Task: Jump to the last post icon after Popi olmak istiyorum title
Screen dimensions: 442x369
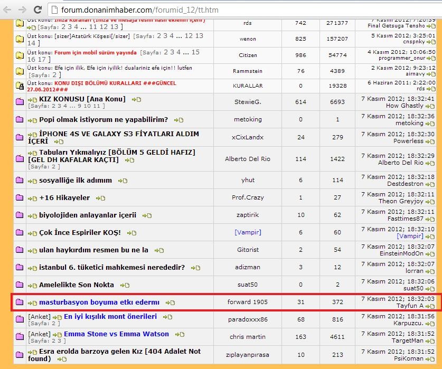Action: click(x=178, y=120)
